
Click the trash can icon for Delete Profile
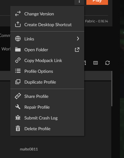pyautogui.click(x=18, y=128)
